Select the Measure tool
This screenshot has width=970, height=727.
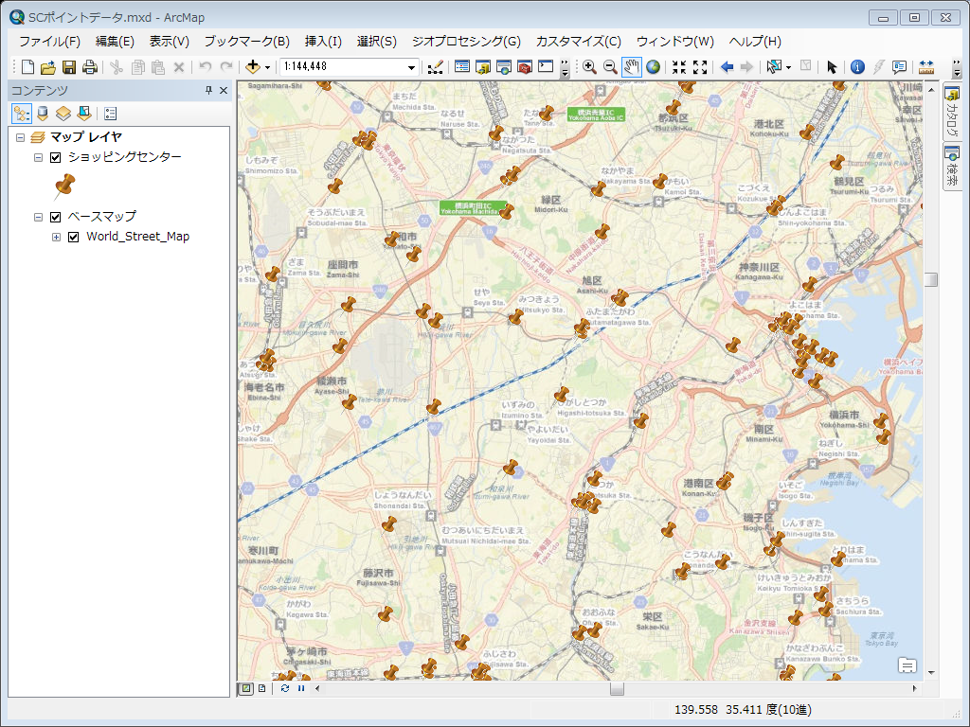point(926,67)
